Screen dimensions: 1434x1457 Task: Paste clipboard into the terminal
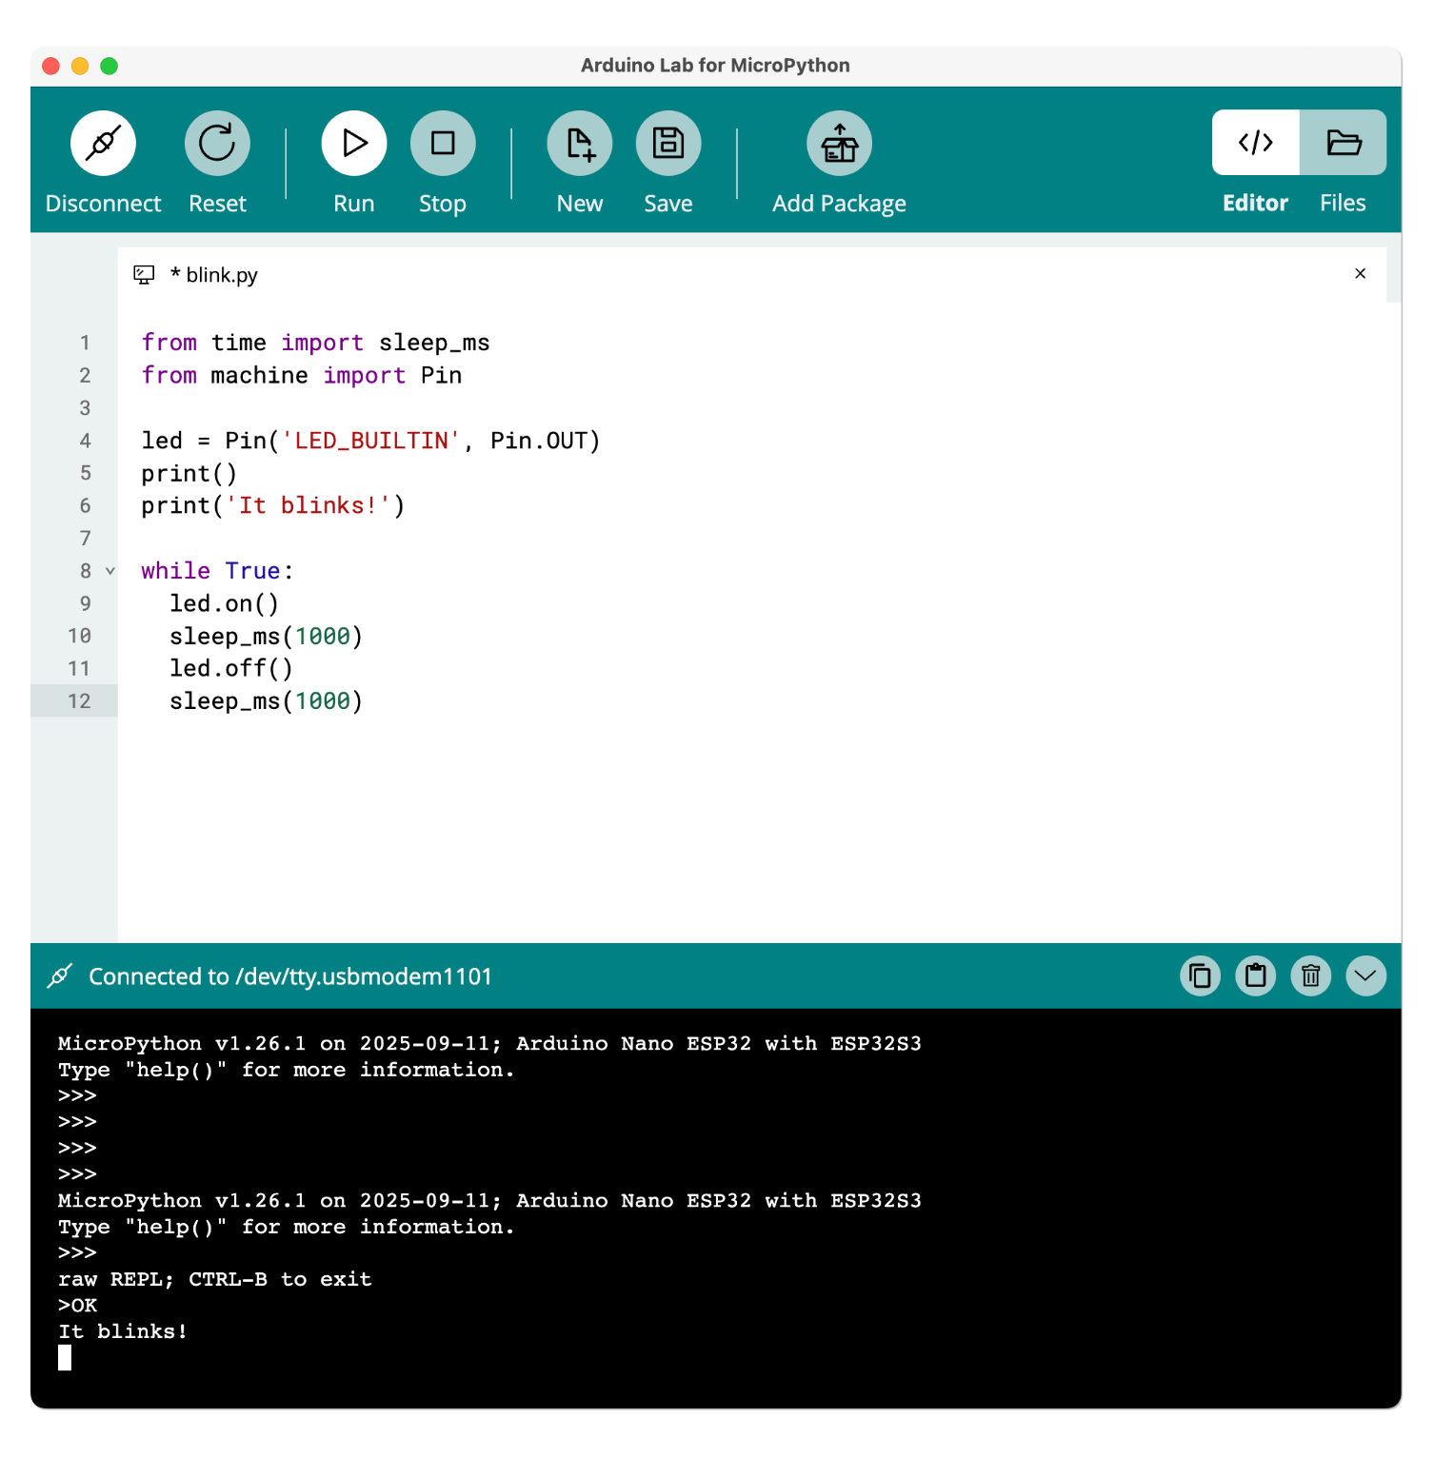tap(1256, 976)
